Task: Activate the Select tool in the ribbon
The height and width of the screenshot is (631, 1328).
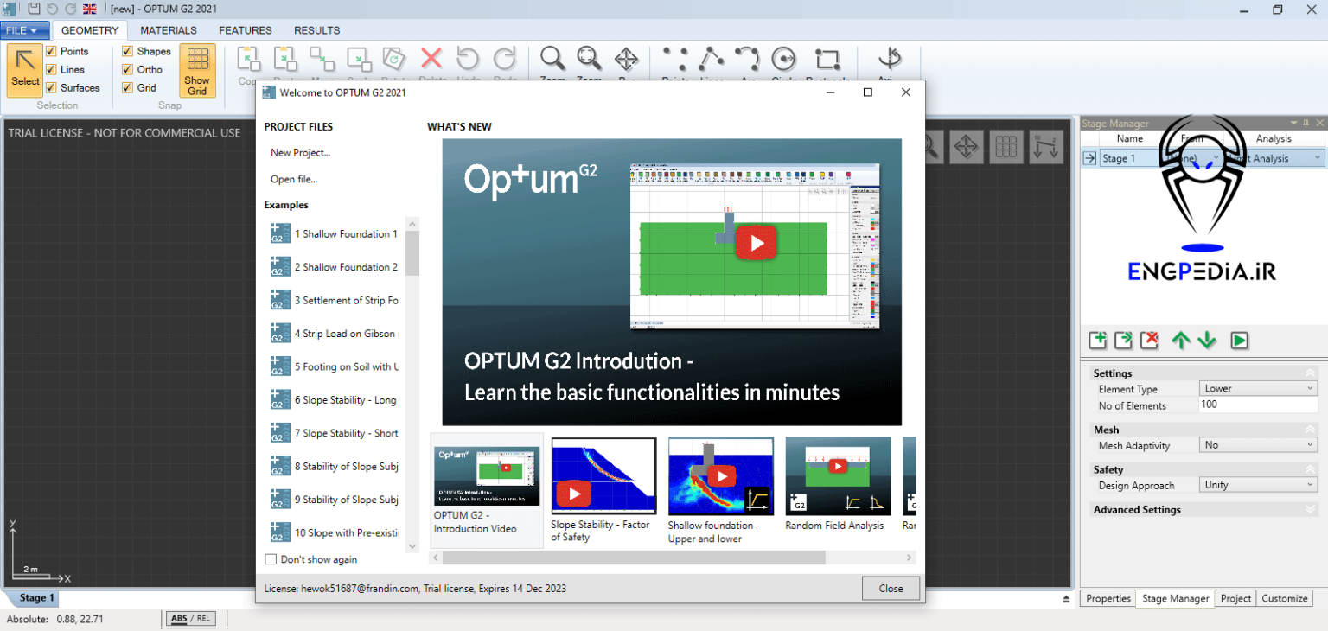Action: point(25,69)
